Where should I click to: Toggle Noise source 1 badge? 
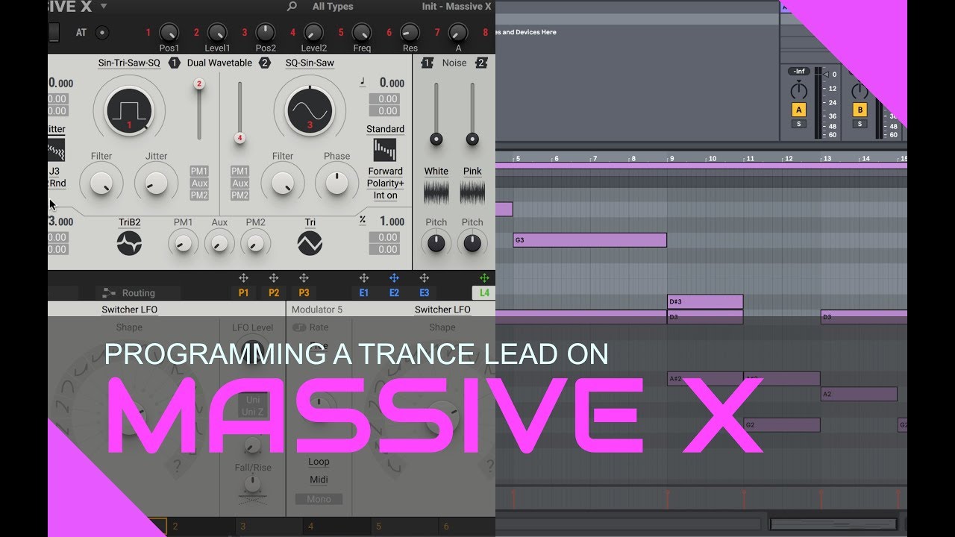pyautogui.click(x=427, y=63)
